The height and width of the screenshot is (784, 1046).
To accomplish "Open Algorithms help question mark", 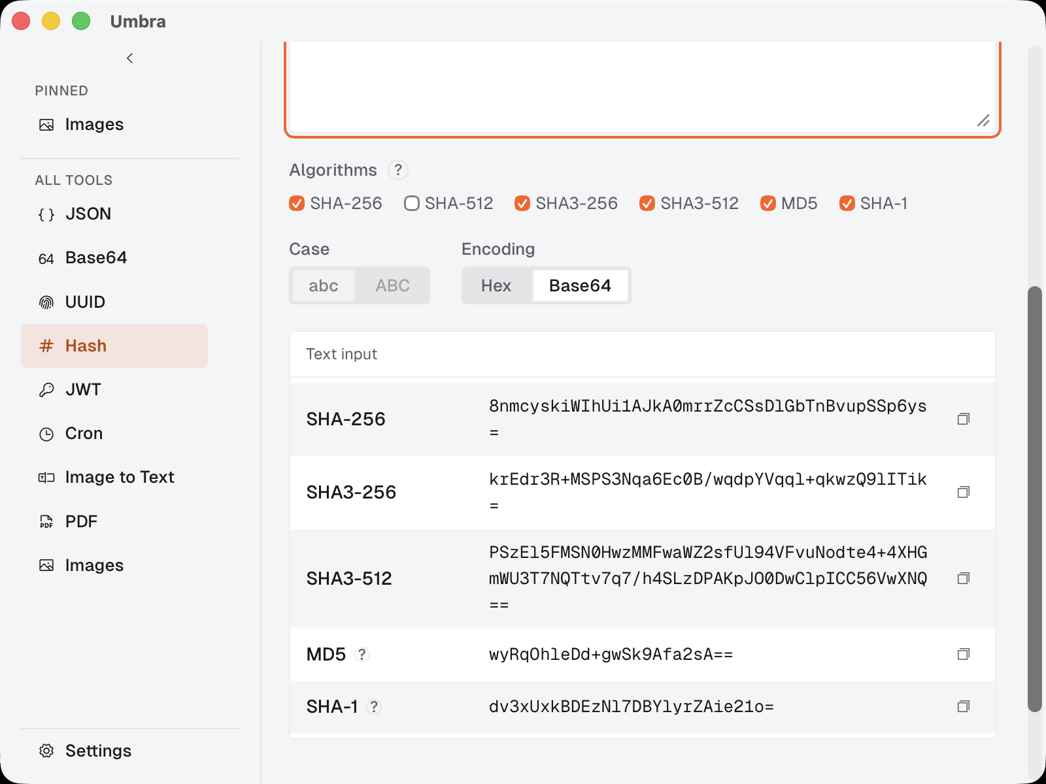I will click(x=398, y=170).
